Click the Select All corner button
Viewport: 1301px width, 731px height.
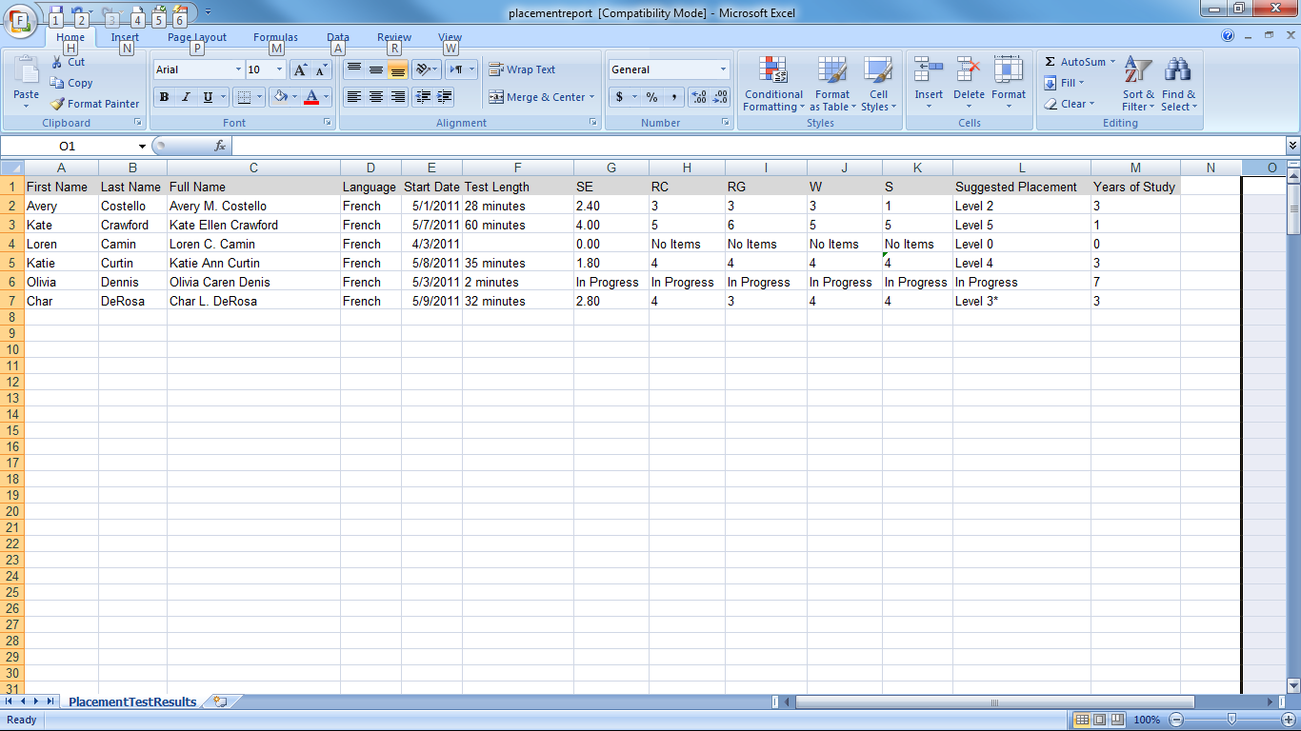coord(12,168)
